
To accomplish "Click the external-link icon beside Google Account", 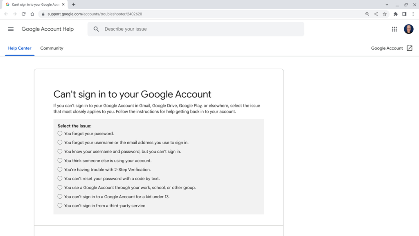I will [x=409, y=48].
